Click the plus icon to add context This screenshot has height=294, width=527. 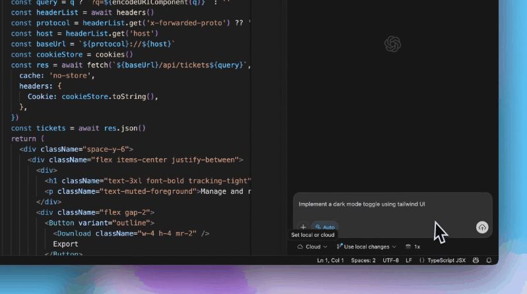tap(303, 227)
